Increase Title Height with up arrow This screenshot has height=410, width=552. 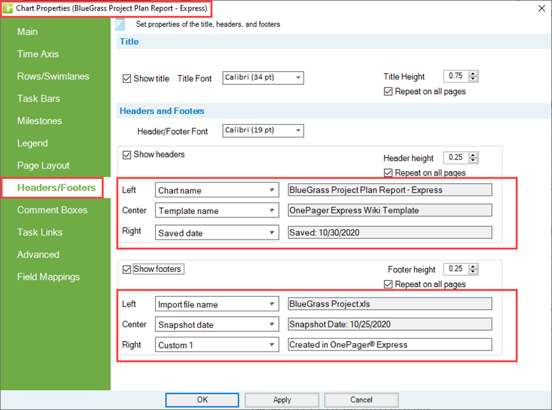pyautogui.click(x=473, y=74)
